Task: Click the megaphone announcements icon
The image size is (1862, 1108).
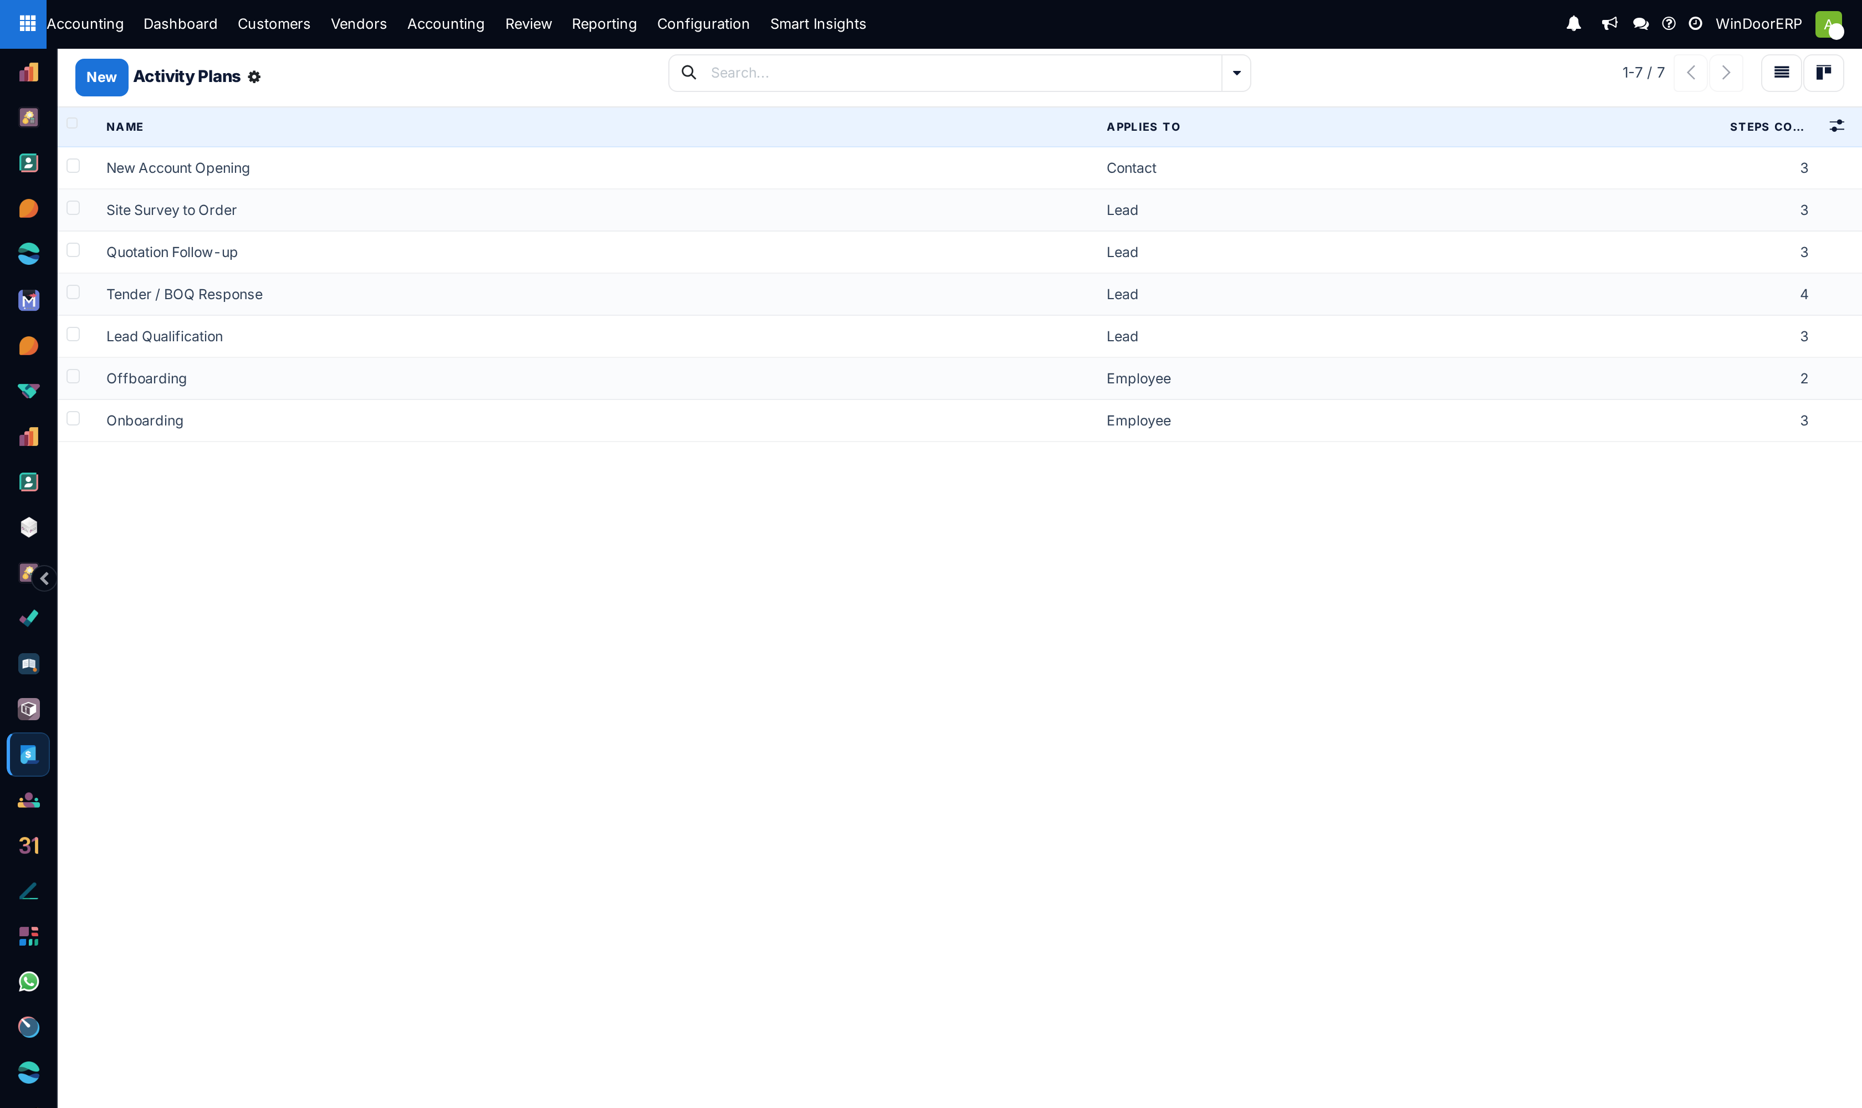Action: click(1609, 24)
